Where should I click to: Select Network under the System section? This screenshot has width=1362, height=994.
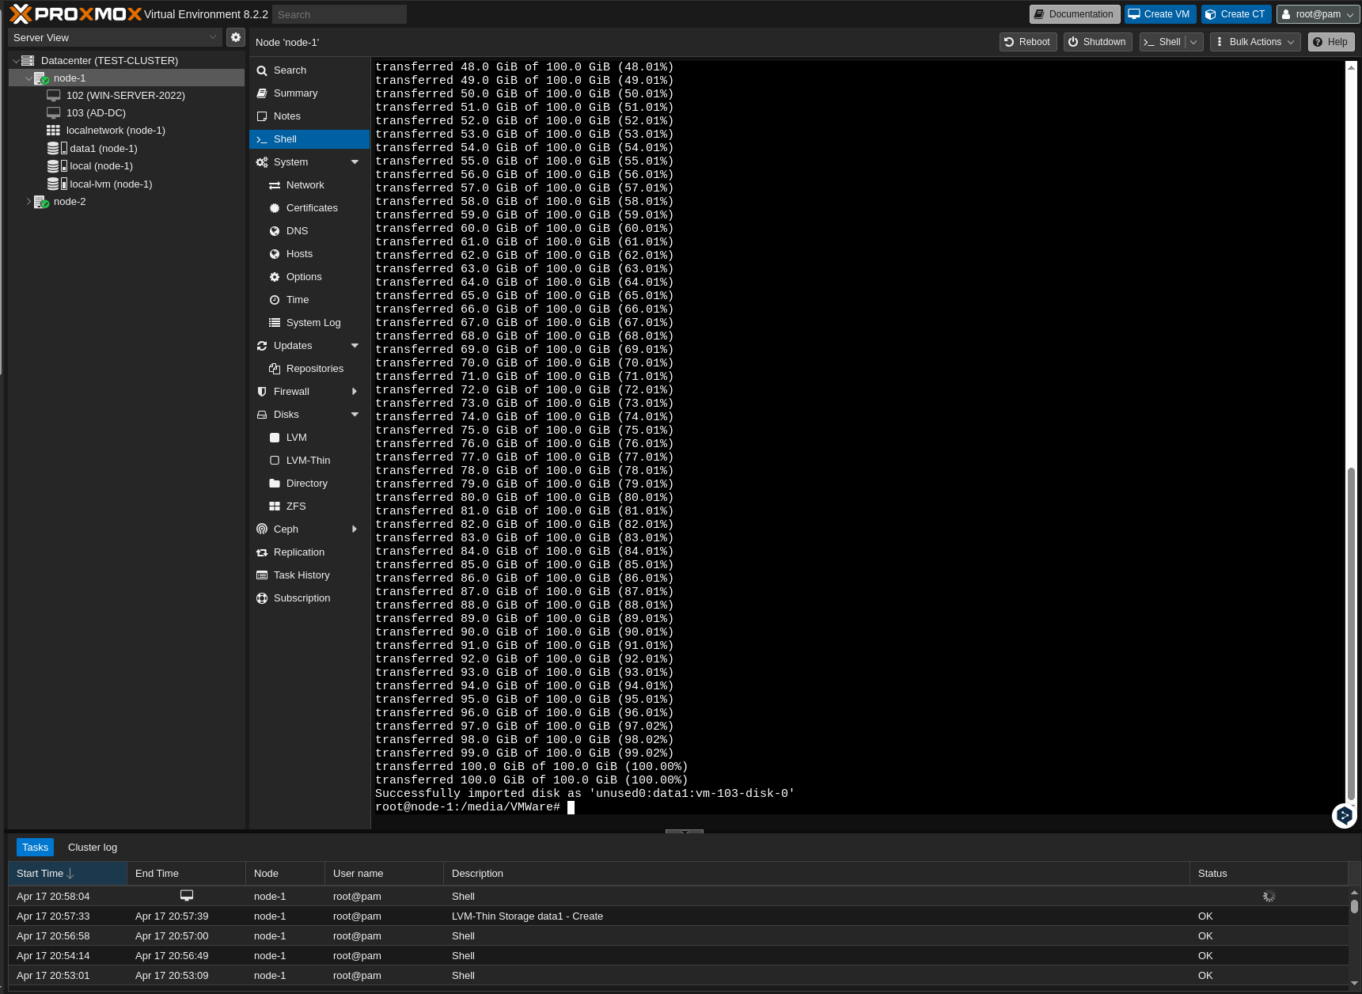(305, 184)
